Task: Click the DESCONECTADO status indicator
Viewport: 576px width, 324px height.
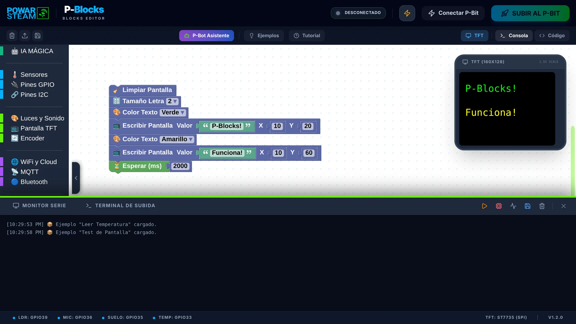Action: click(x=358, y=13)
